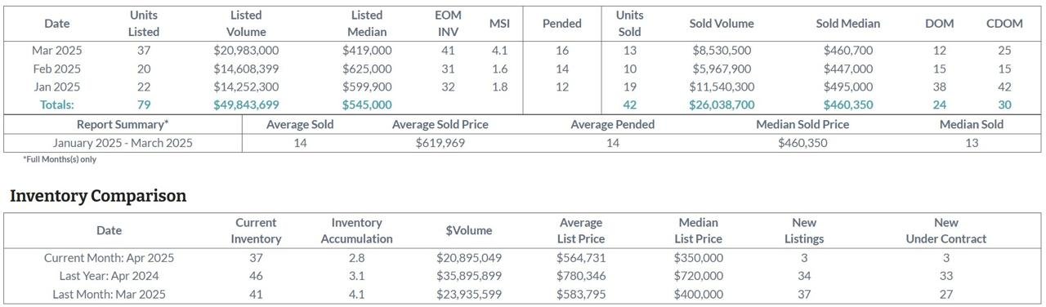Select the Current Month: Apr 2025 row
The height and width of the screenshot is (307, 1046).
[x=523, y=257]
